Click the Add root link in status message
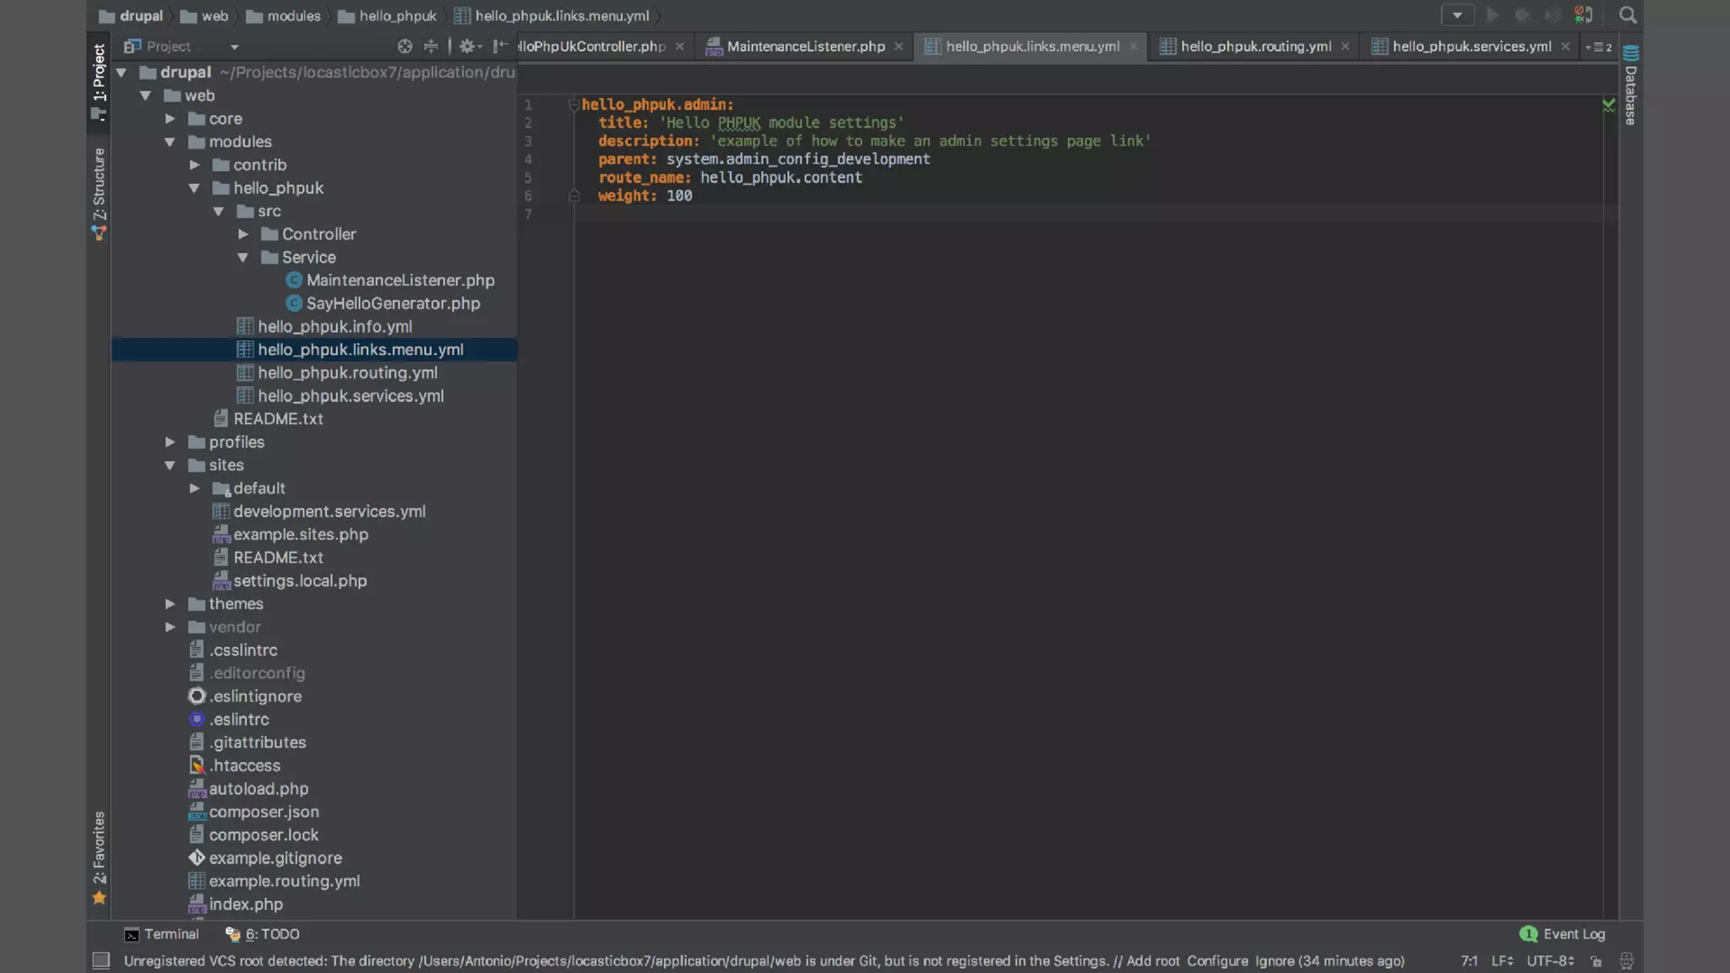The image size is (1730, 973). point(1152,961)
